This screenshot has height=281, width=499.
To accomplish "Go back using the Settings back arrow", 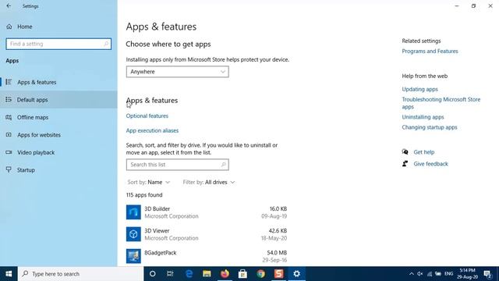I will click(x=9, y=6).
